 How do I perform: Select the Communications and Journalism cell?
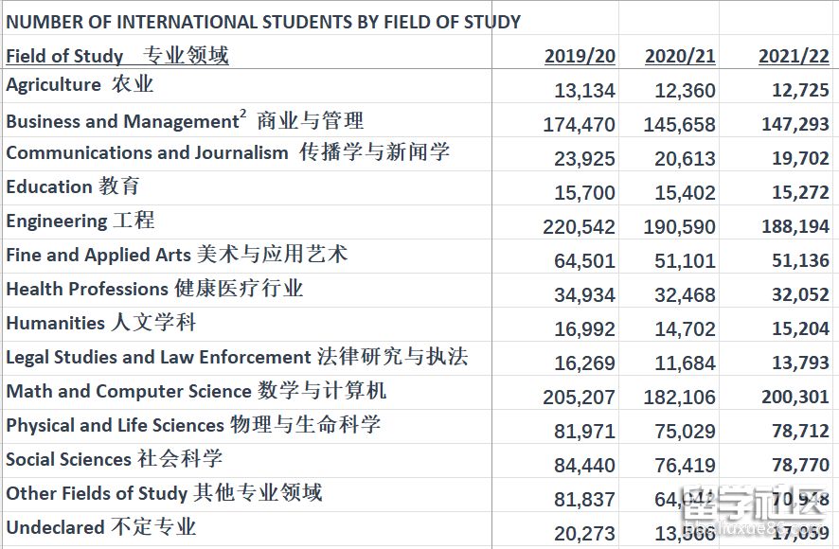coord(227,153)
